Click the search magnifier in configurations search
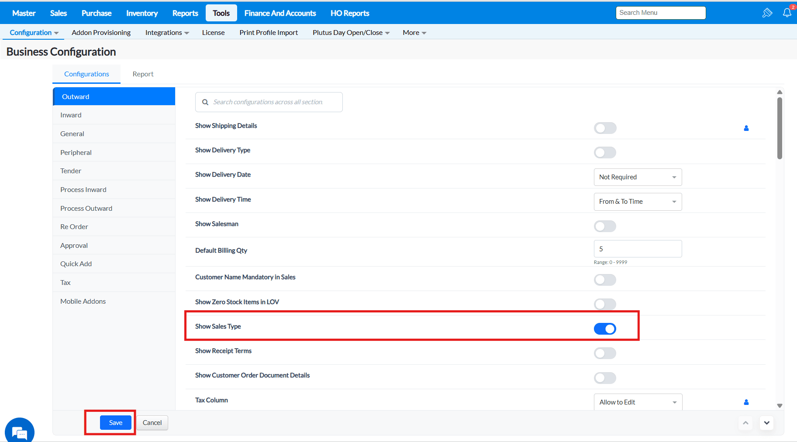Screen dimensions: 797x442 click(x=205, y=102)
